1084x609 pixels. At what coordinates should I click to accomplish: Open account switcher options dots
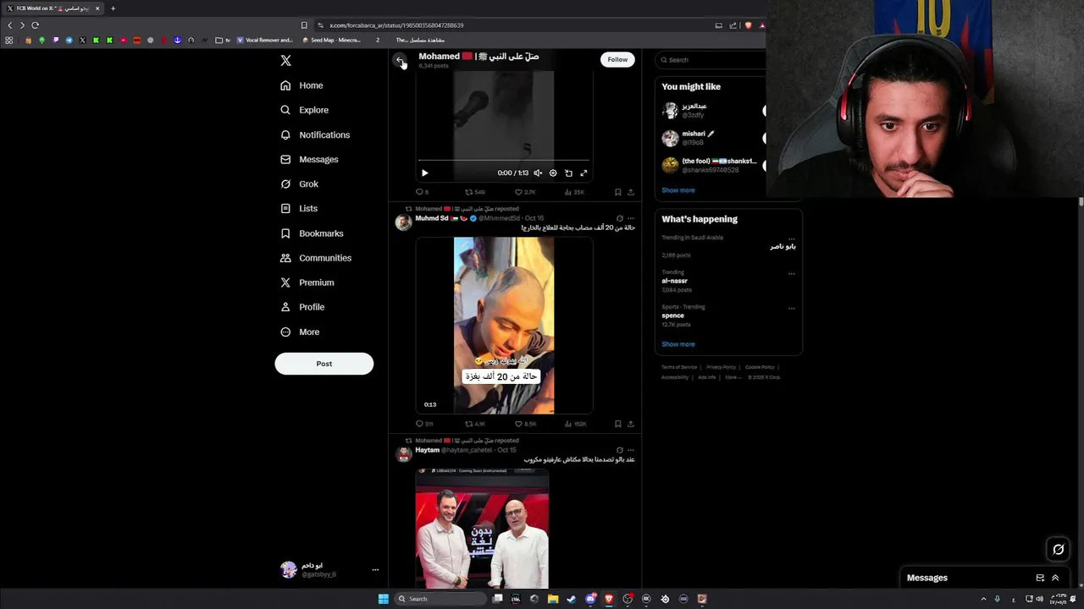click(375, 570)
